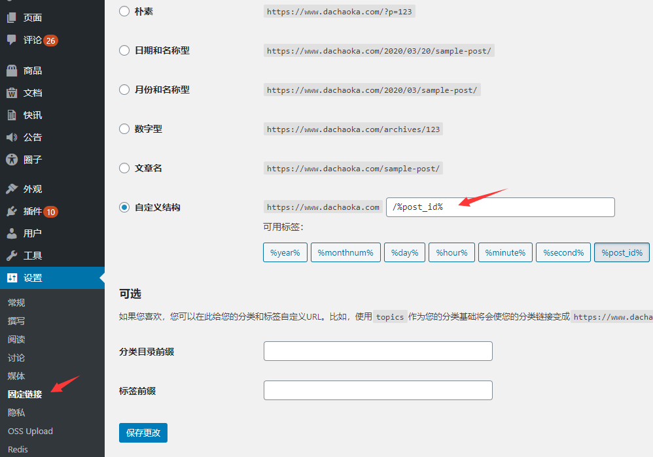
Task: Insert the %minute% tag
Action: 506,252
